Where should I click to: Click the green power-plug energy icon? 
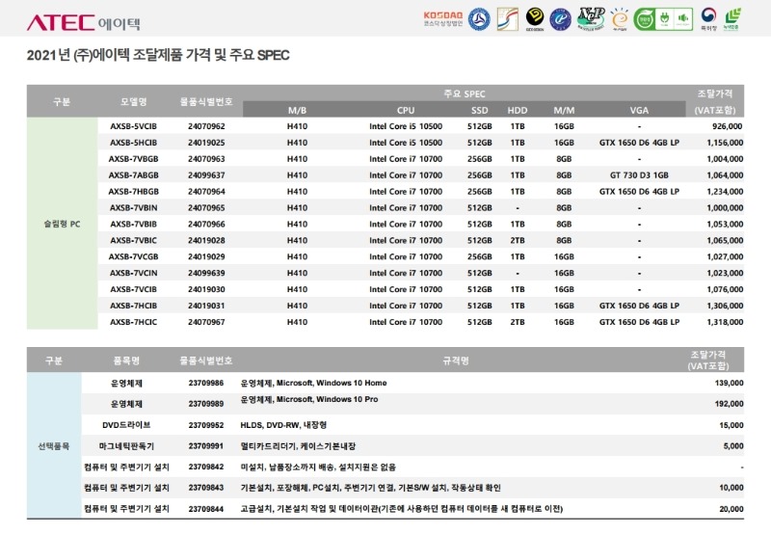(x=664, y=19)
